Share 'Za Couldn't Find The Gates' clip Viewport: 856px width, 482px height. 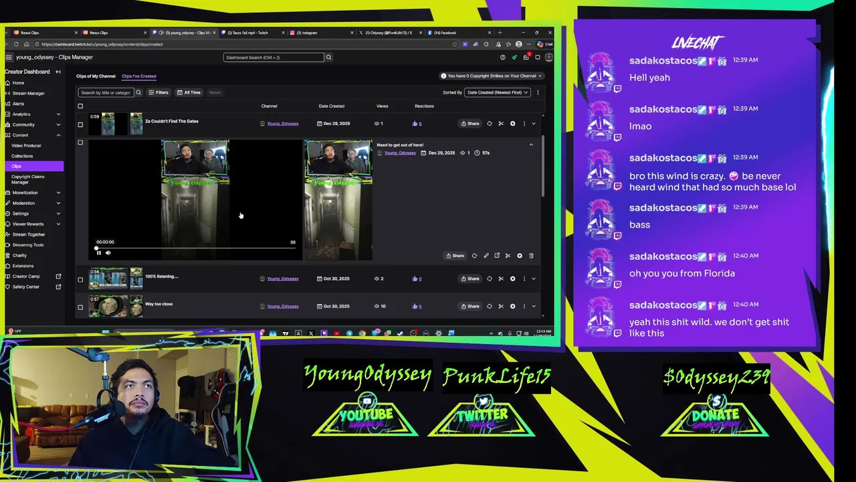click(x=470, y=124)
